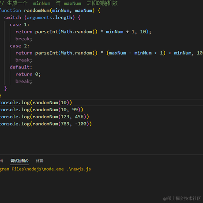This screenshot has width=203, height=203.
Task: Click arguments.length in the switch statement
Action: tap(49, 18)
